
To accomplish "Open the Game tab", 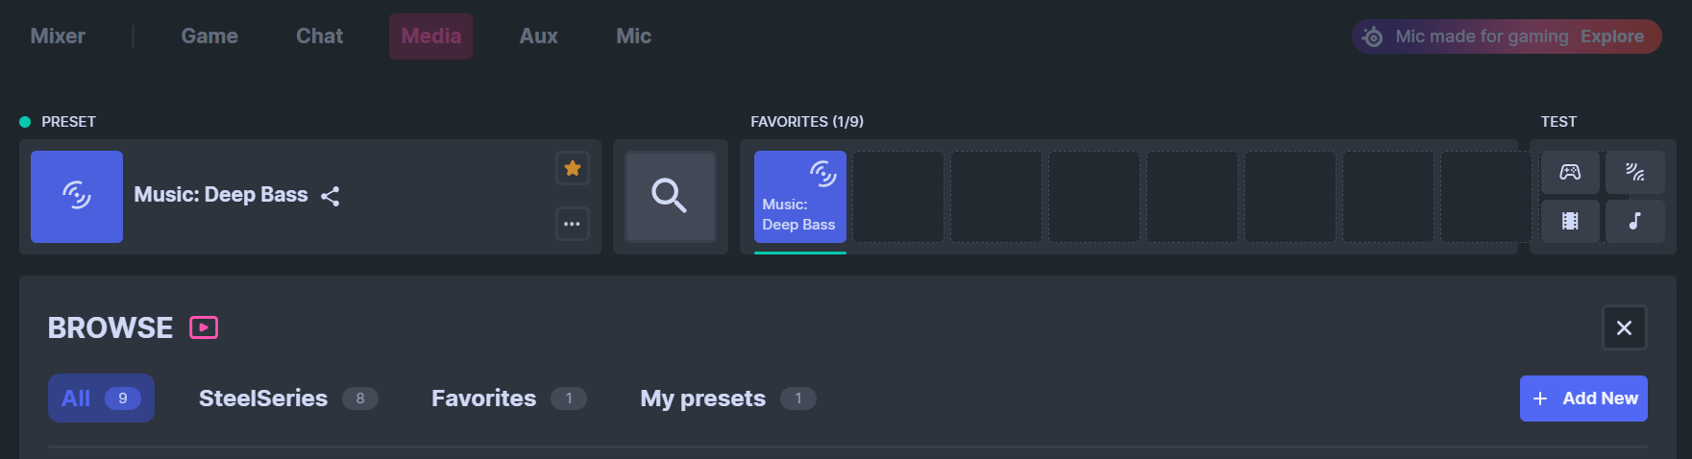I will pyautogui.click(x=209, y=36).
